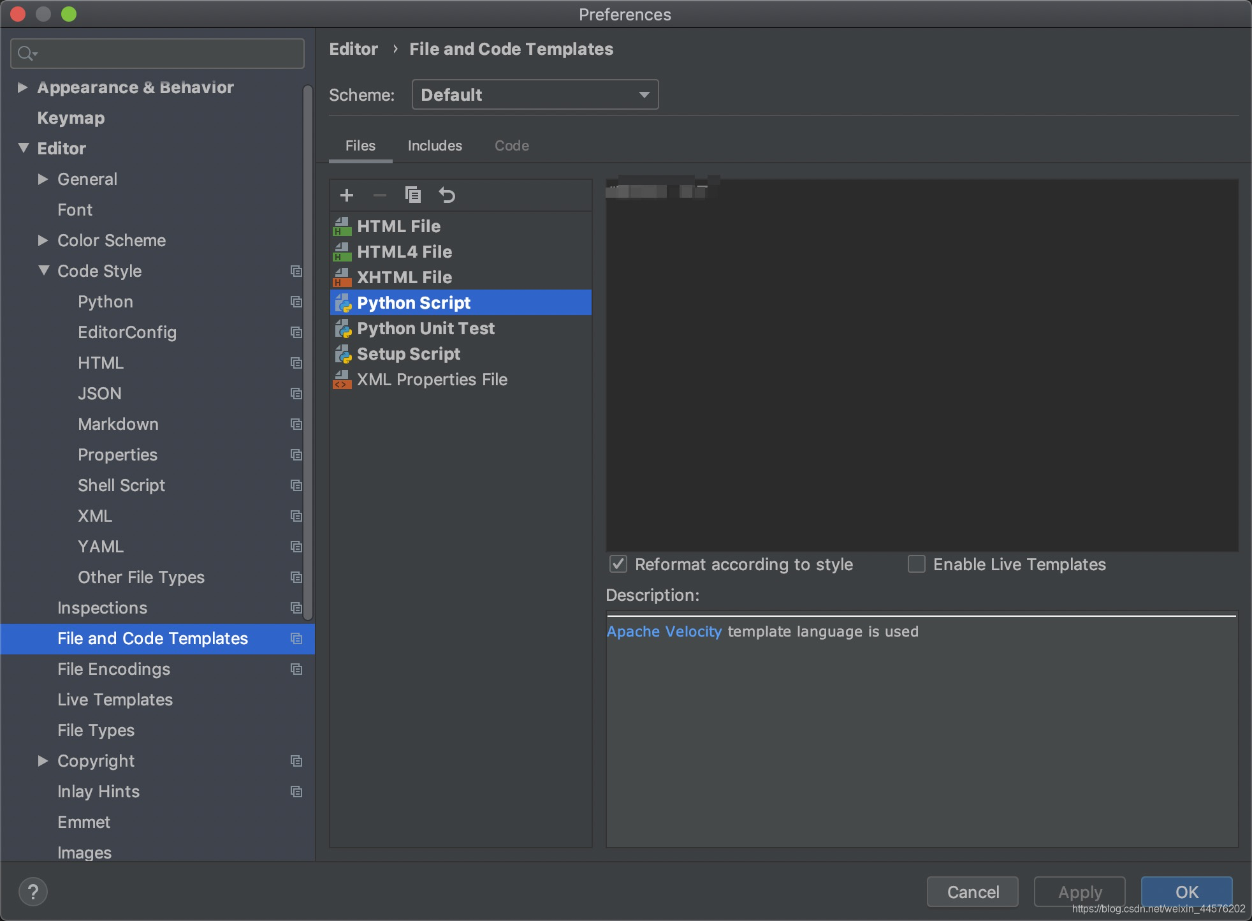1252x921 pixels.
Task: Collapse the Code Style tree node
Action: [43, 271]
